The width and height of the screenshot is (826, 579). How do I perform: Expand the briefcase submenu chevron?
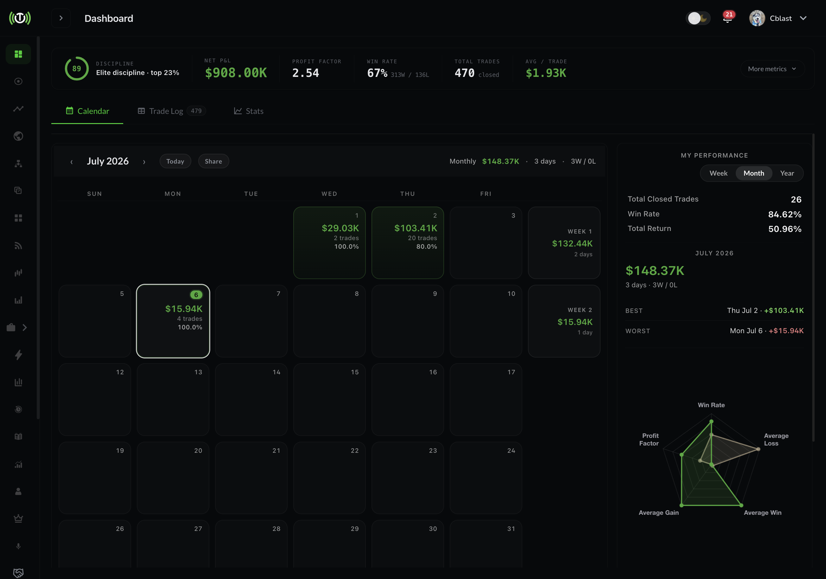coord(25,327)
